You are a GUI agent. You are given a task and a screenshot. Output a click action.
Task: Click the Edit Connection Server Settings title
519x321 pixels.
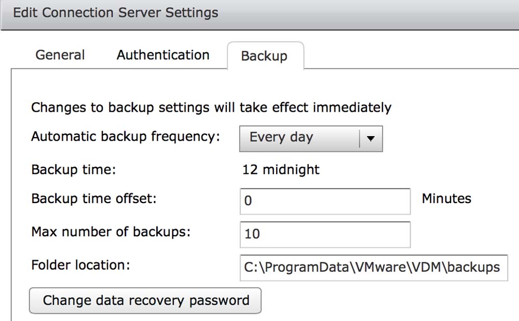pyautogui.click(x=116, y=13)
